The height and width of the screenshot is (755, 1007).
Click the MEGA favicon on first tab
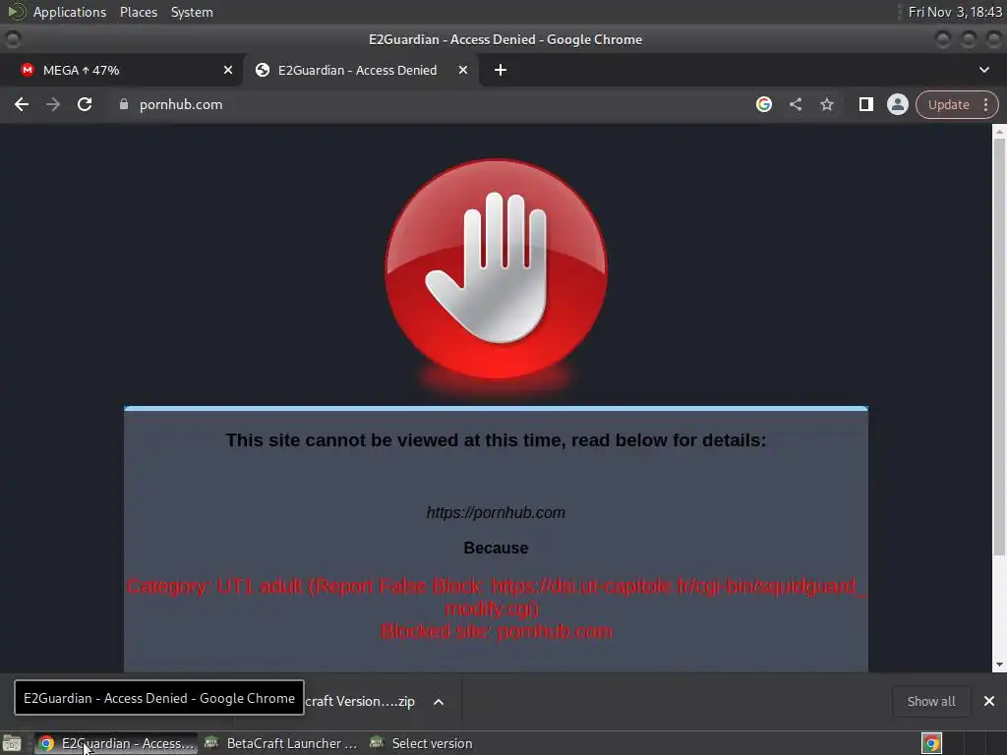[x=27, y=70]
